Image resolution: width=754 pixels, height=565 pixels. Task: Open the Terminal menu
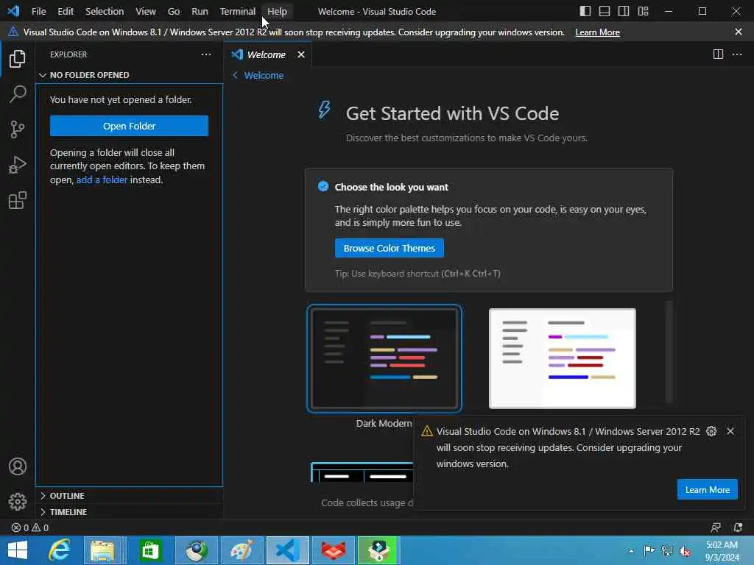[x=238, y=11]
